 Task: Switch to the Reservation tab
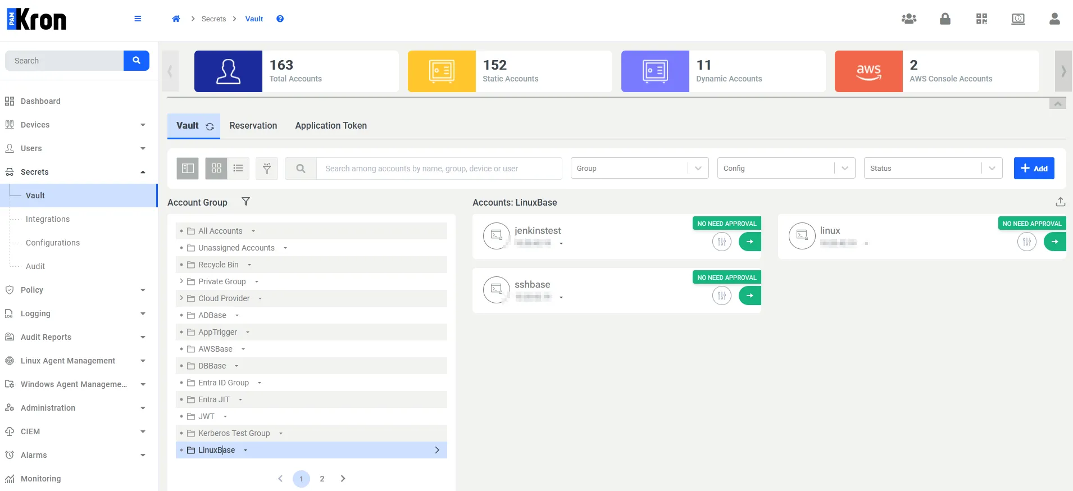click(253, 126)
